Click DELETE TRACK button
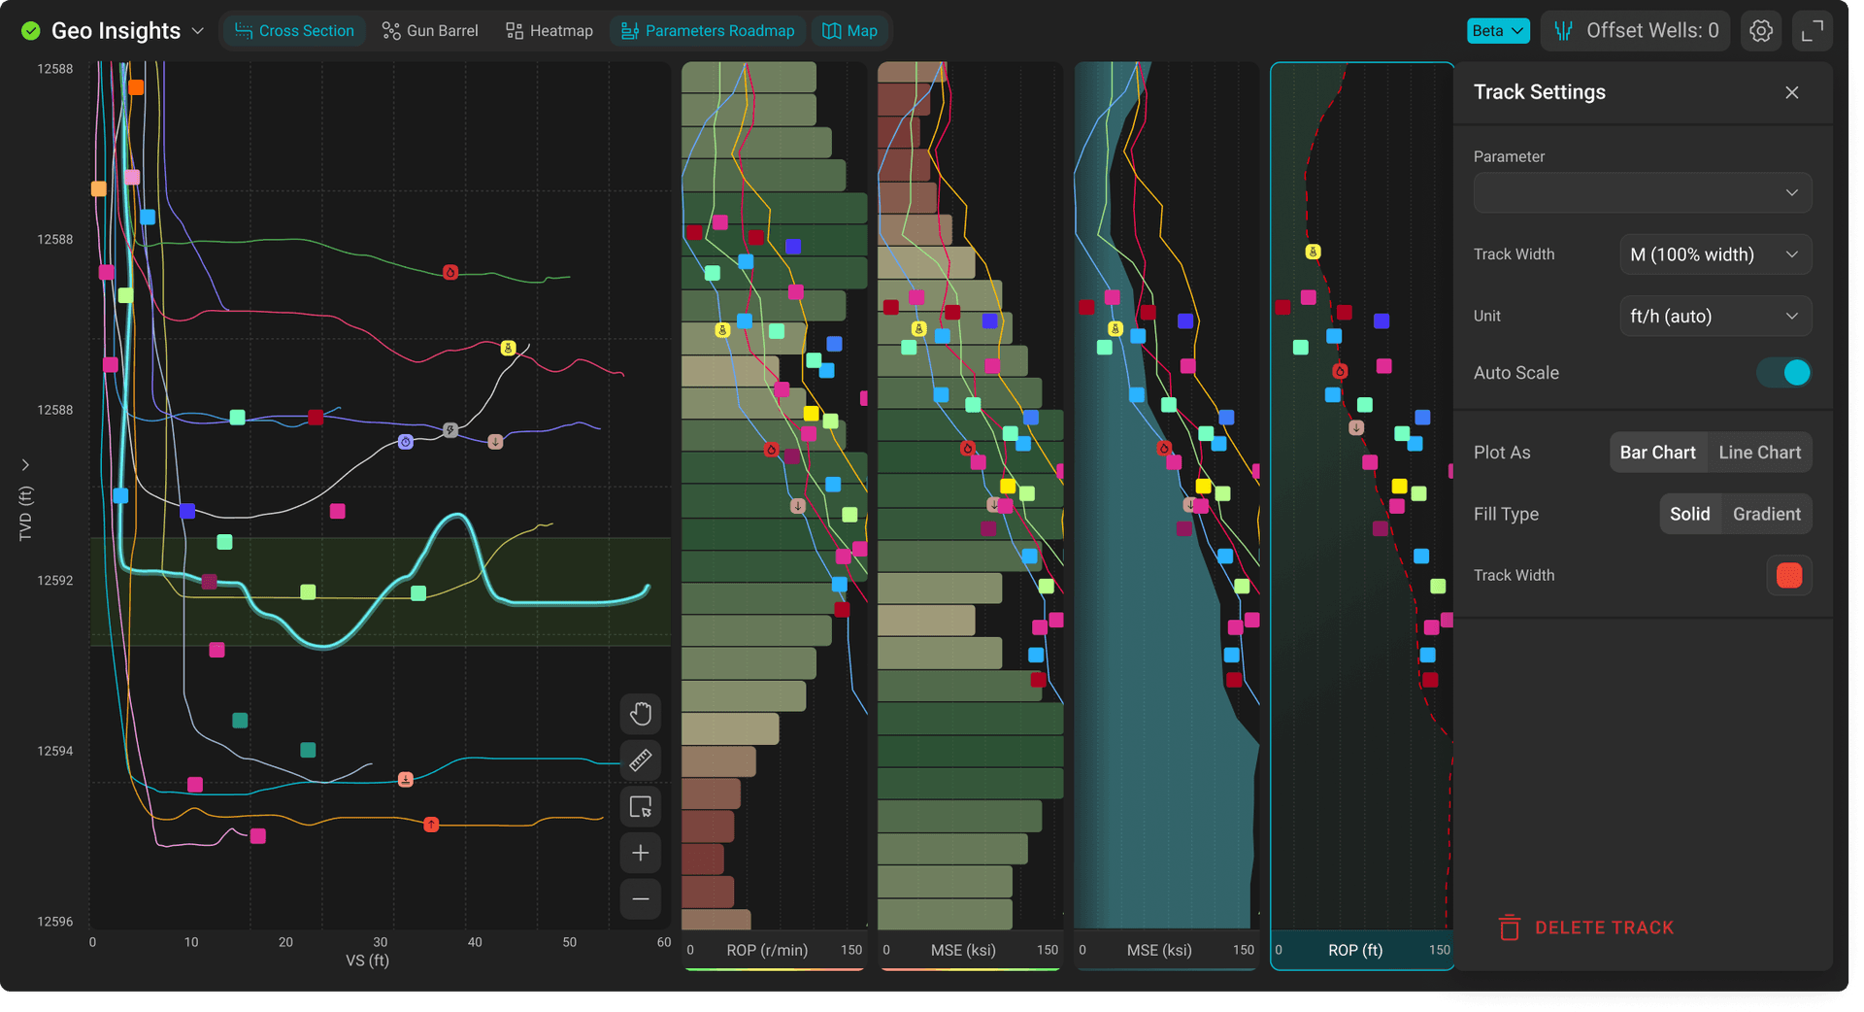This screenshot has height=1012, width=1864. coord(1587,928)
